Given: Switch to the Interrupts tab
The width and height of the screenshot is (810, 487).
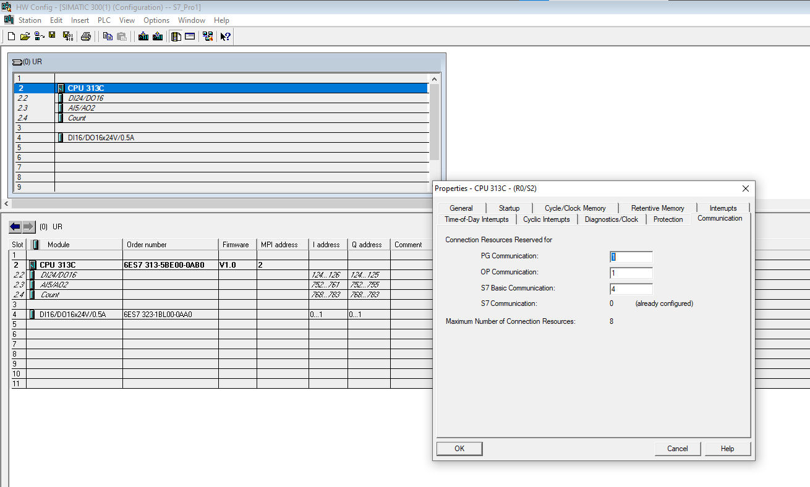Looking at the screenshot, I should tap(723, 208).
